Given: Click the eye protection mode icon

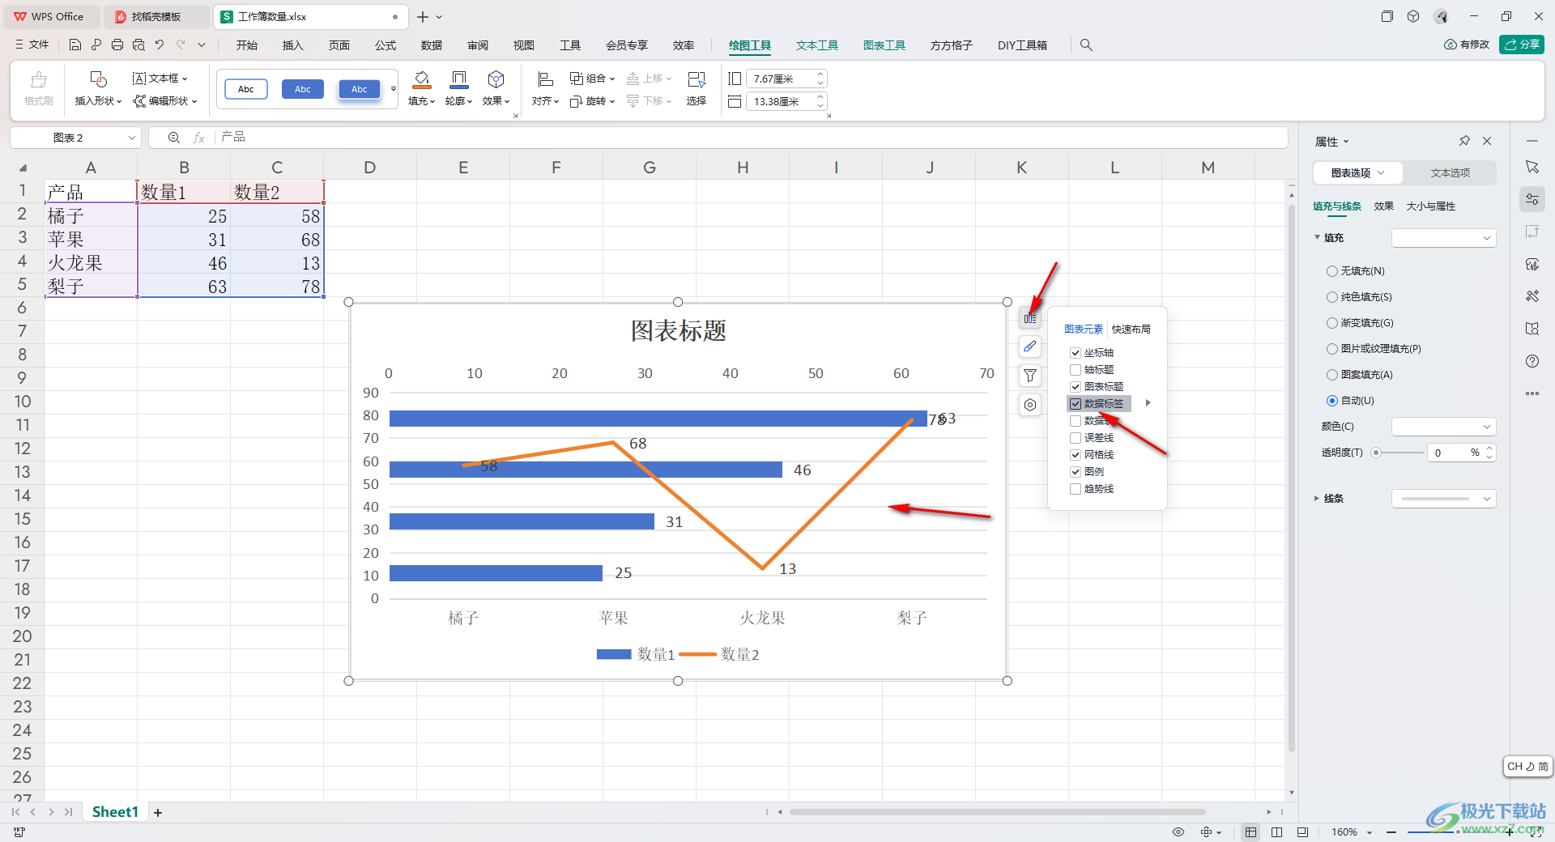Looking at the screenshot, I should tap(1178, 831).
